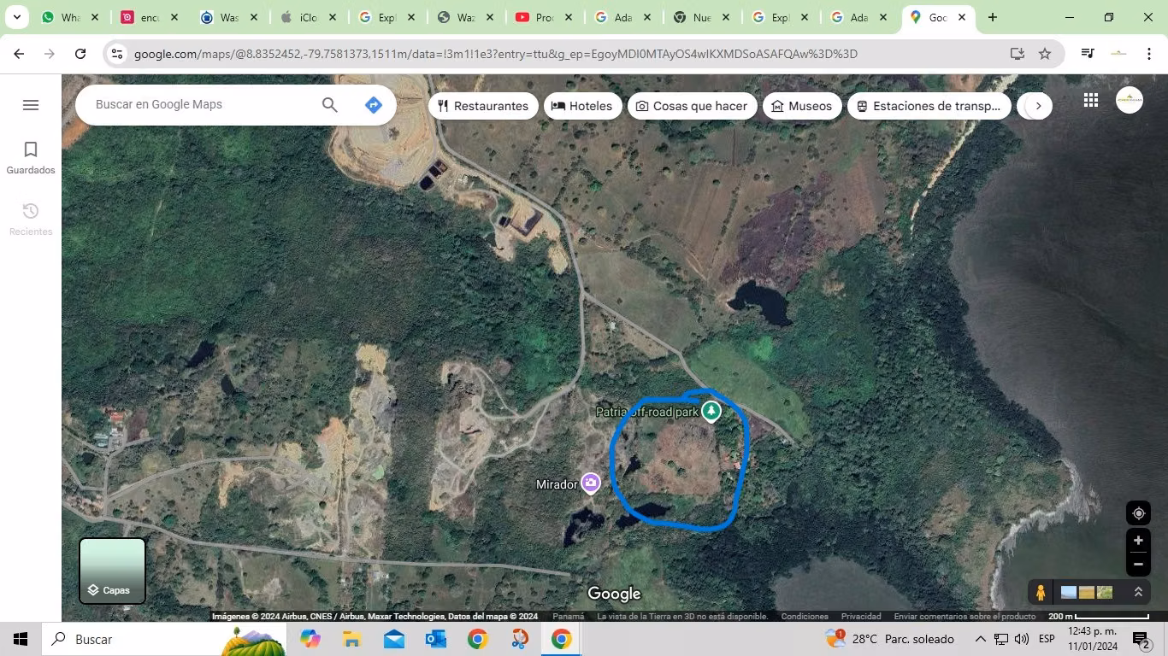Zoom out on the map
Viewport: 1168px width, 656px height.
[x=1138, y=564]
